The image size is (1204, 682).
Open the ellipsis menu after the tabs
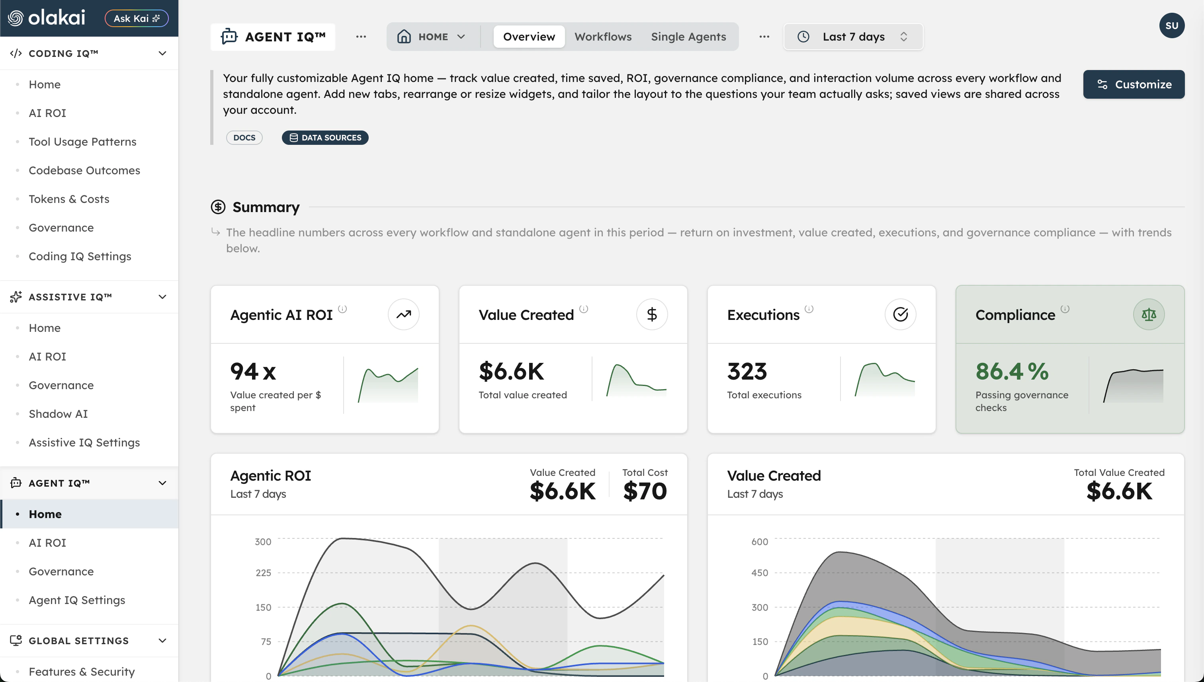click(764, 37)
